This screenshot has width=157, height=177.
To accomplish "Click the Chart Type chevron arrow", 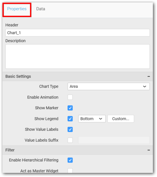I will click(x=145, y=86).
